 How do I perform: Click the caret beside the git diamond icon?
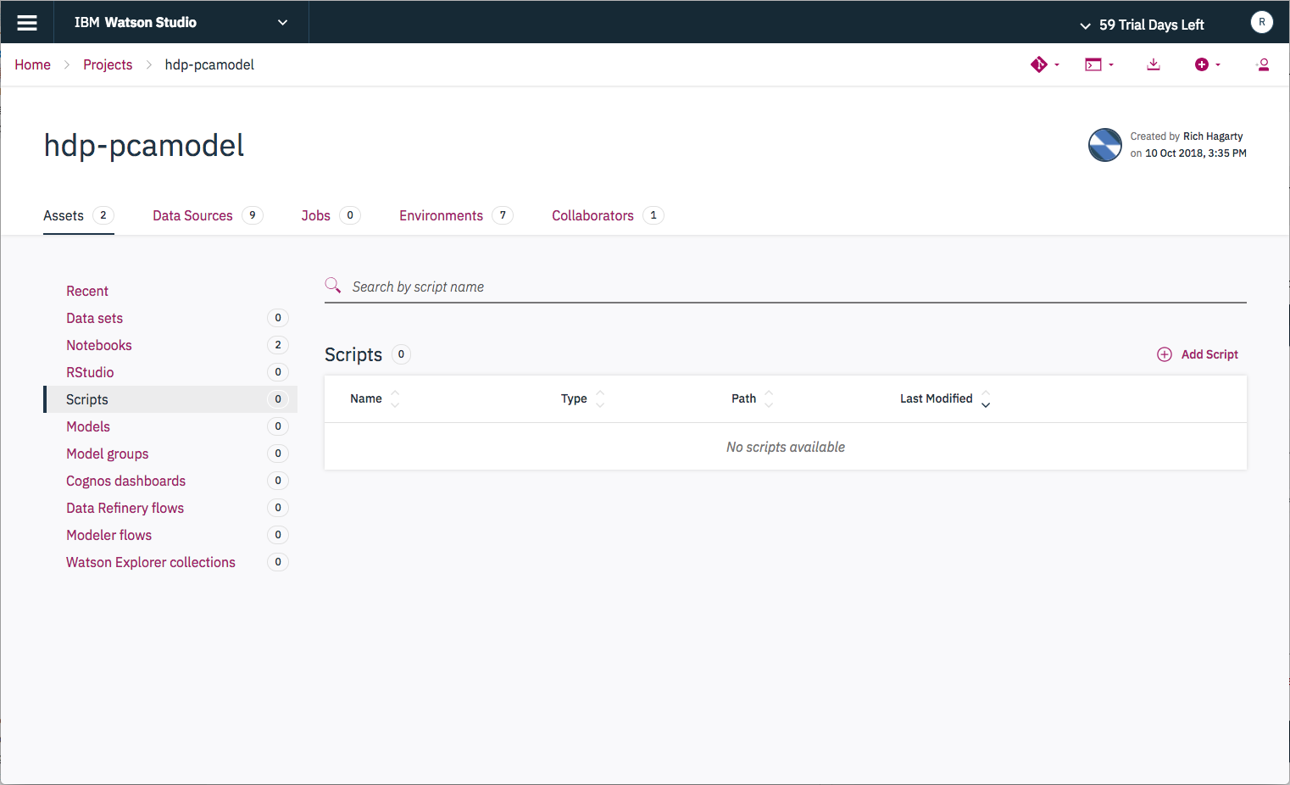pyautogui.click(x=1057, y=65)
